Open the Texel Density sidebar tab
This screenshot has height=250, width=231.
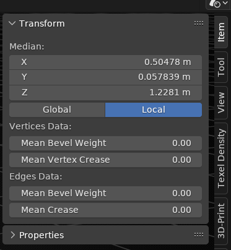(x=221, y=158)
